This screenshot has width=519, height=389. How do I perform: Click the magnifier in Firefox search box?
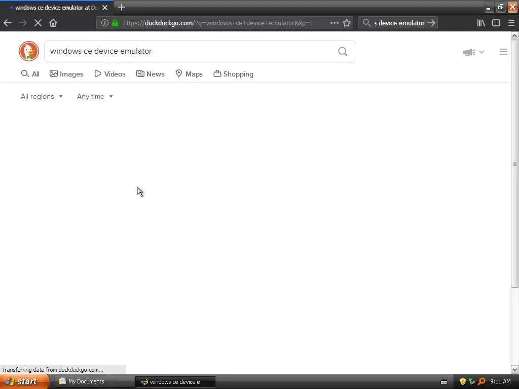pos(366,23)
